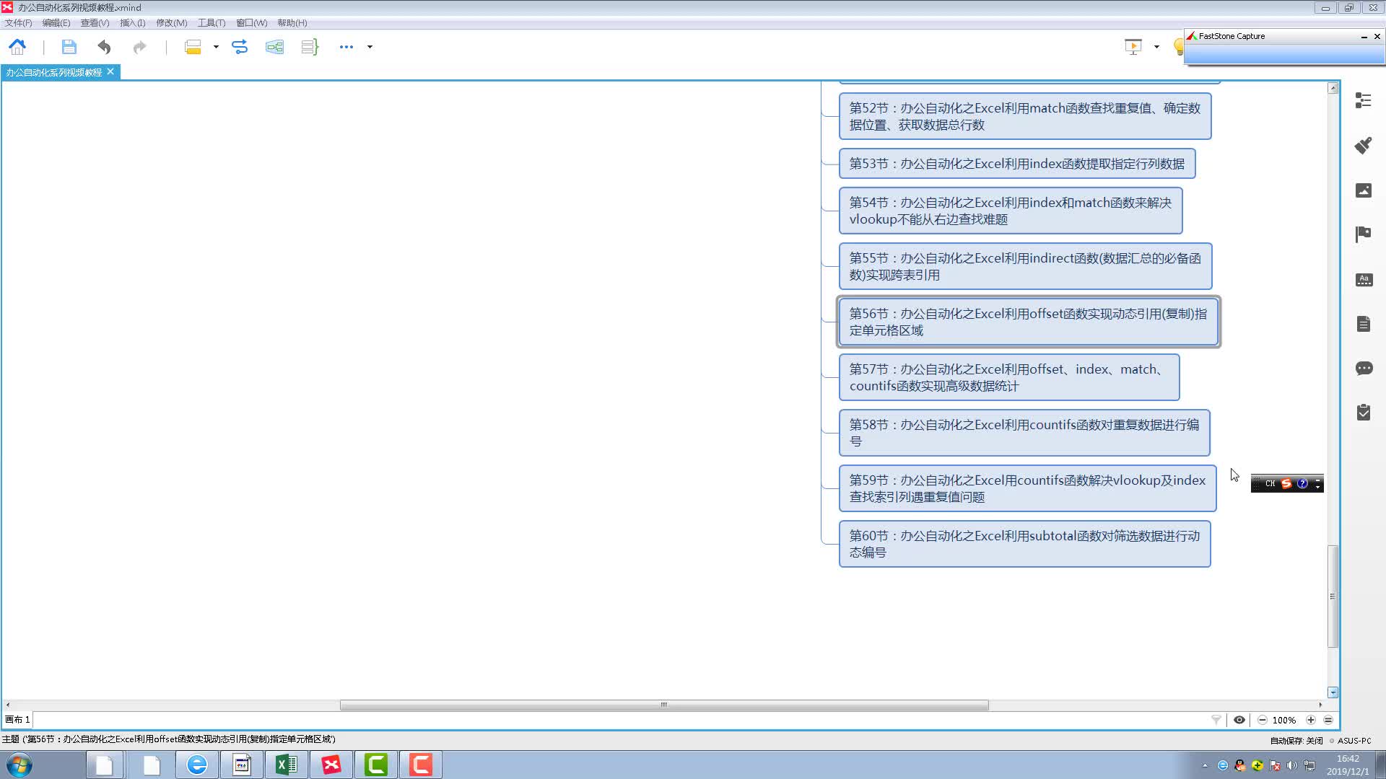Viewport: 1386px width, 779px height.
Task: Open the marker flag panel
Action: pos(1363,234)
